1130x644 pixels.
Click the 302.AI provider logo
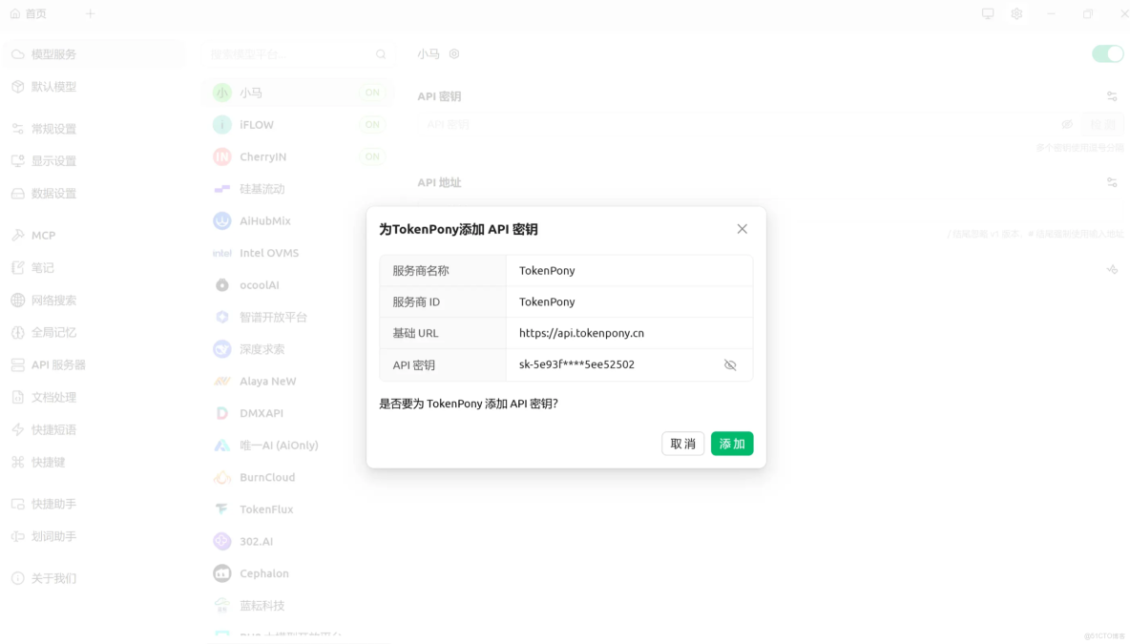click(x=221, y=541)
